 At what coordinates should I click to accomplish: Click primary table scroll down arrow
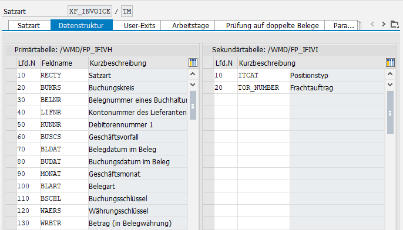pyautogui.click(x=193, y=84)
